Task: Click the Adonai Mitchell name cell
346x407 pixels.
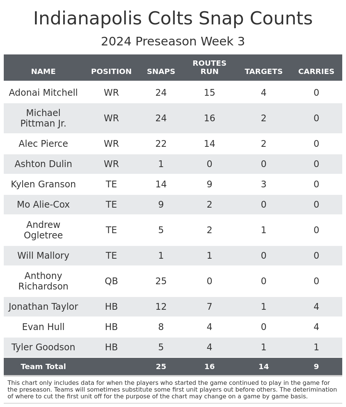Action: pyautogui.click(x=43, y=93)
